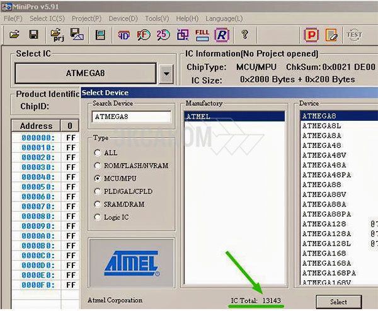
Task: Click the TEST toolbar icon
Action: [x=355, y=35]
